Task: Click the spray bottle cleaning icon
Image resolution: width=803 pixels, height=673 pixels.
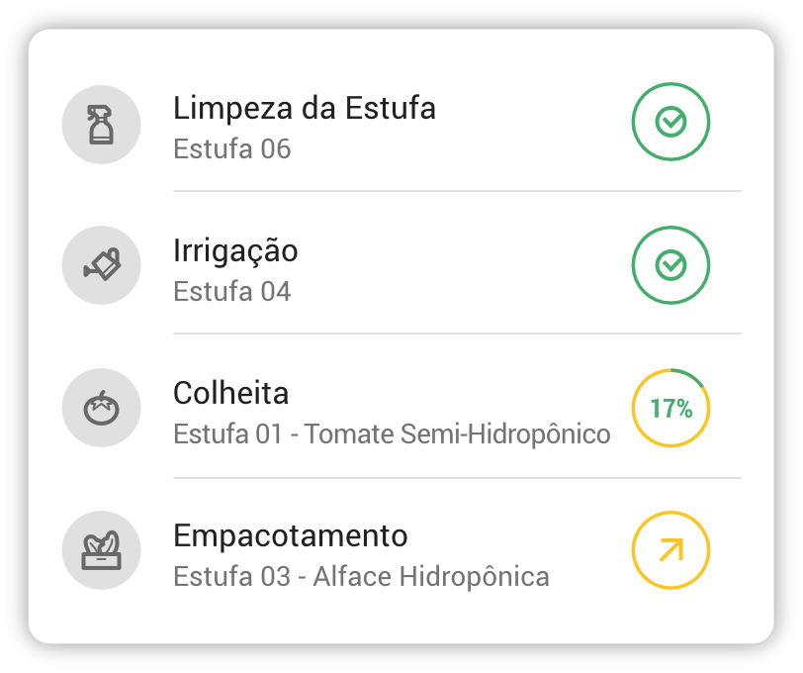Action: coord(100,124)
